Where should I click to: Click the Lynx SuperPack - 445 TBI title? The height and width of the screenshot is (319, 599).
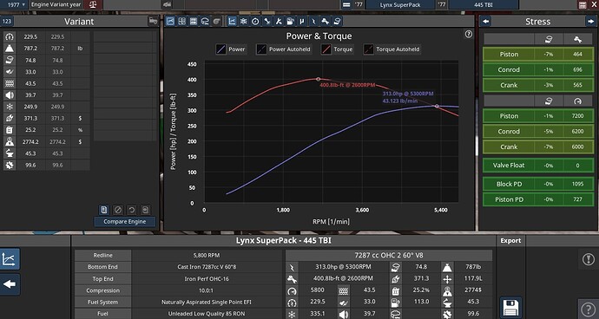coord(283,241)
